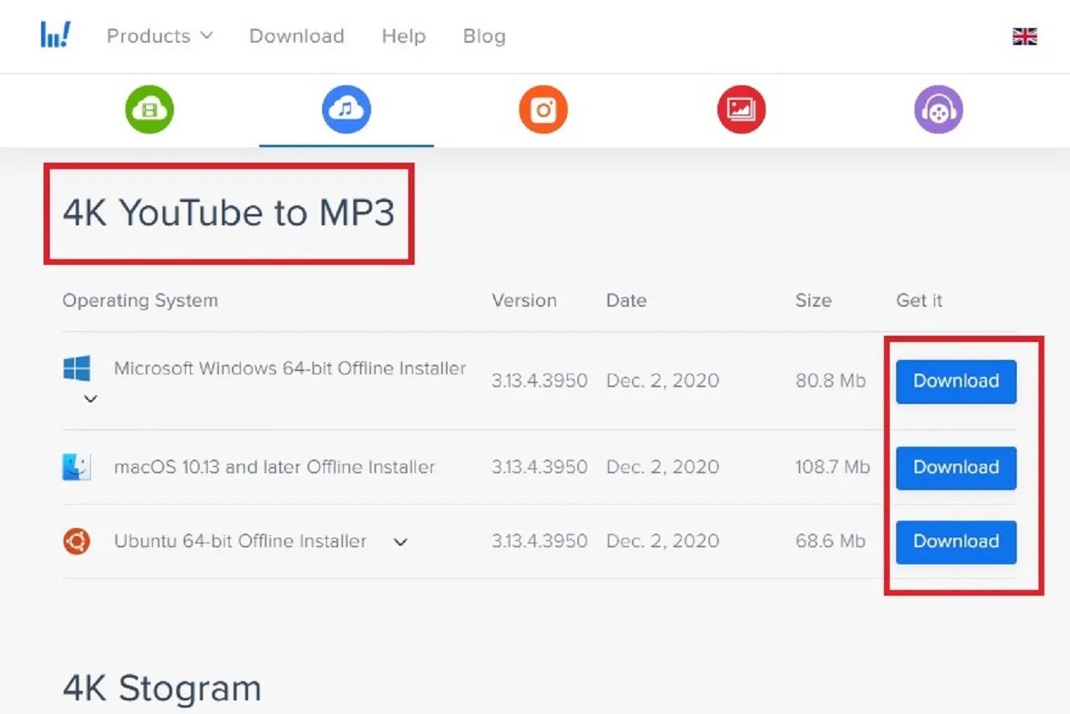Expand the Ubuntu installer options chevron
The image size is (1070, 714).
pos(400,542)
